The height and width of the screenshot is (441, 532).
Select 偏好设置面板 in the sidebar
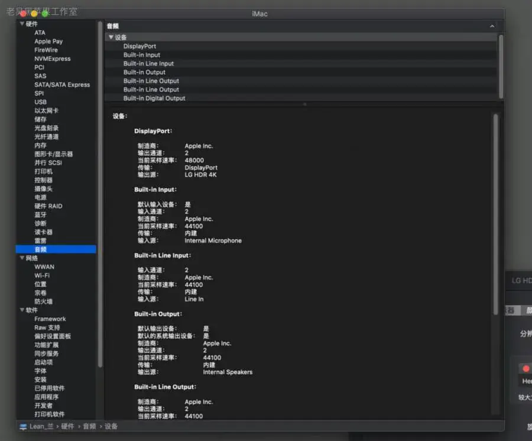pyautogui.click(x=53, y=337)
